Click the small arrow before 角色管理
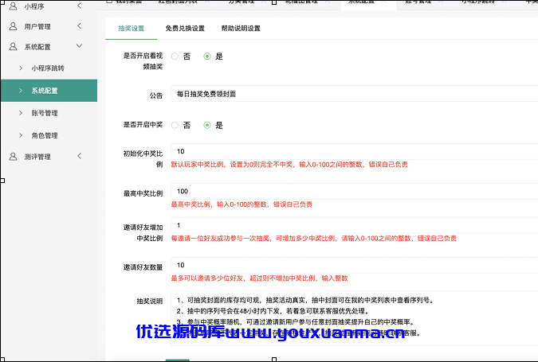Image resolution: width=538 pixels, height=362 pixels. tap(21, 135)
